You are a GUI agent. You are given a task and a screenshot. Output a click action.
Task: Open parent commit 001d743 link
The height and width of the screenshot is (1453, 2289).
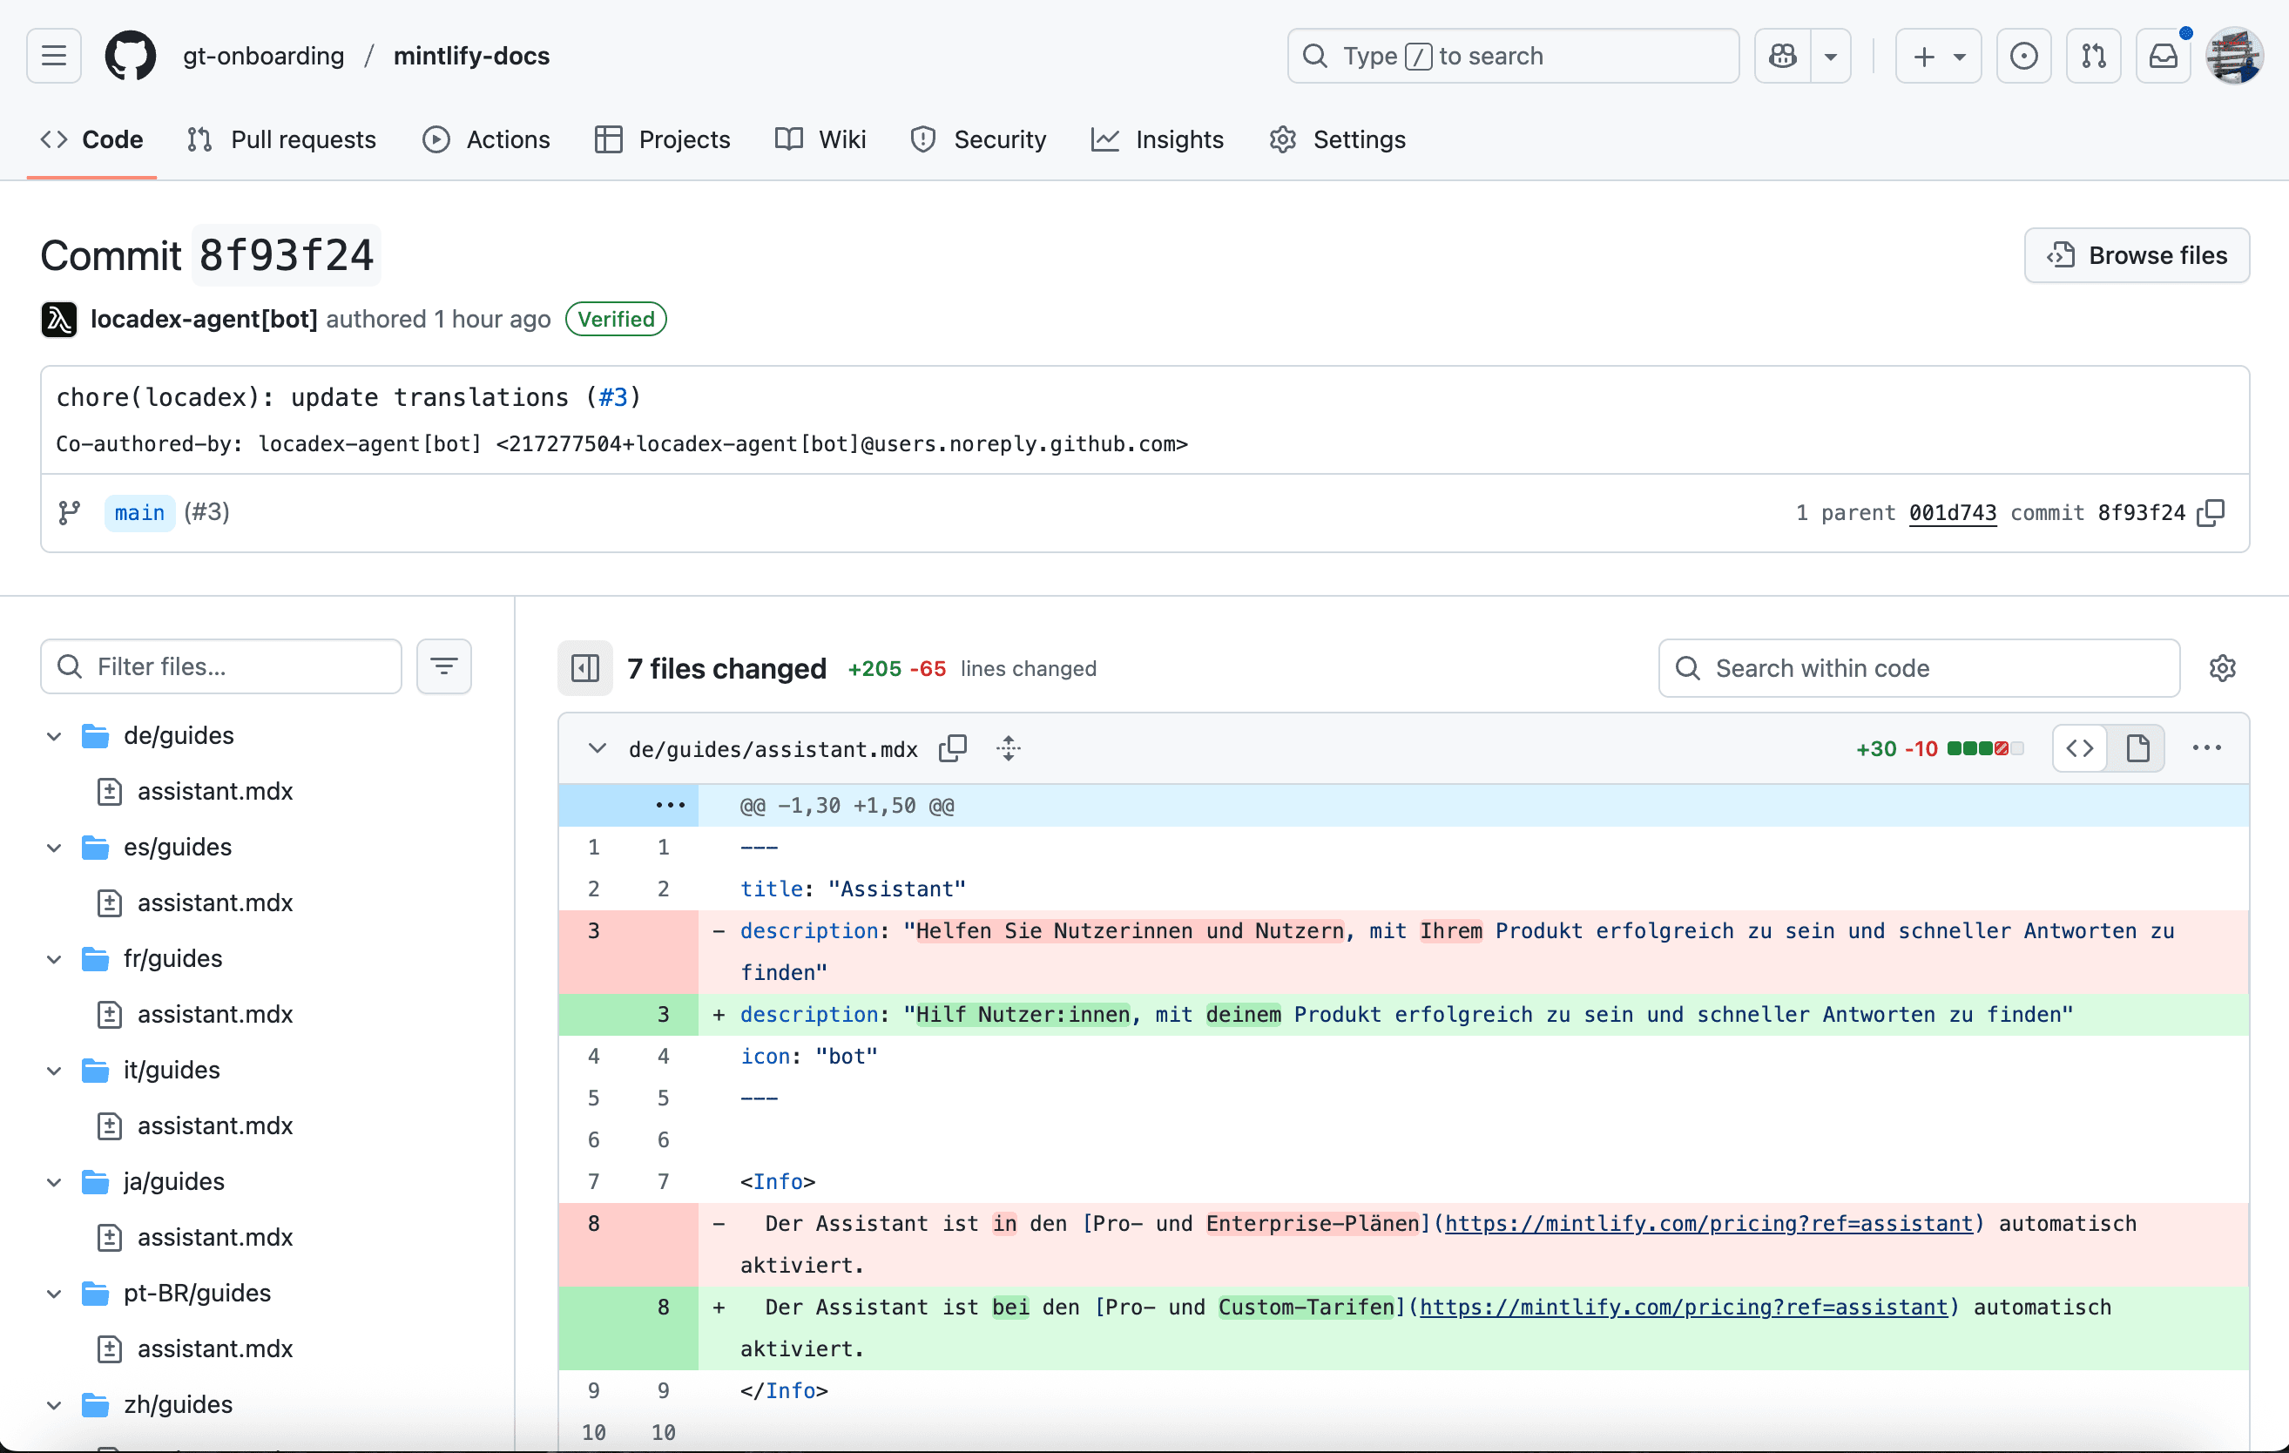click(x=1952, y=512)
